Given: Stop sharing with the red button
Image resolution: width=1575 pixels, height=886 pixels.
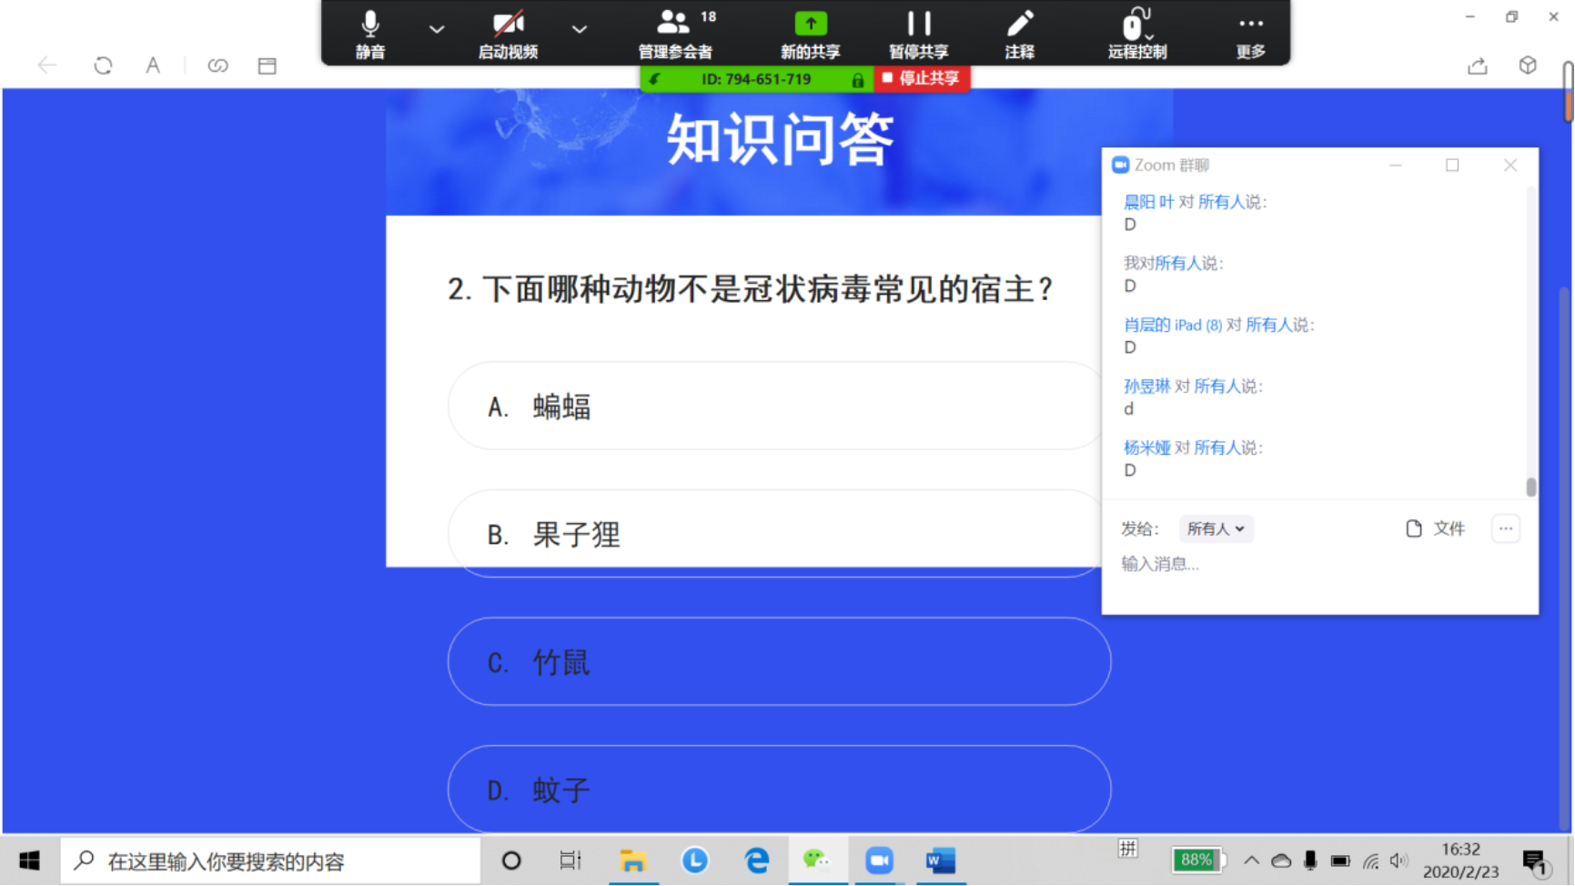Looking at the screenshot, I should coord(922,79).
